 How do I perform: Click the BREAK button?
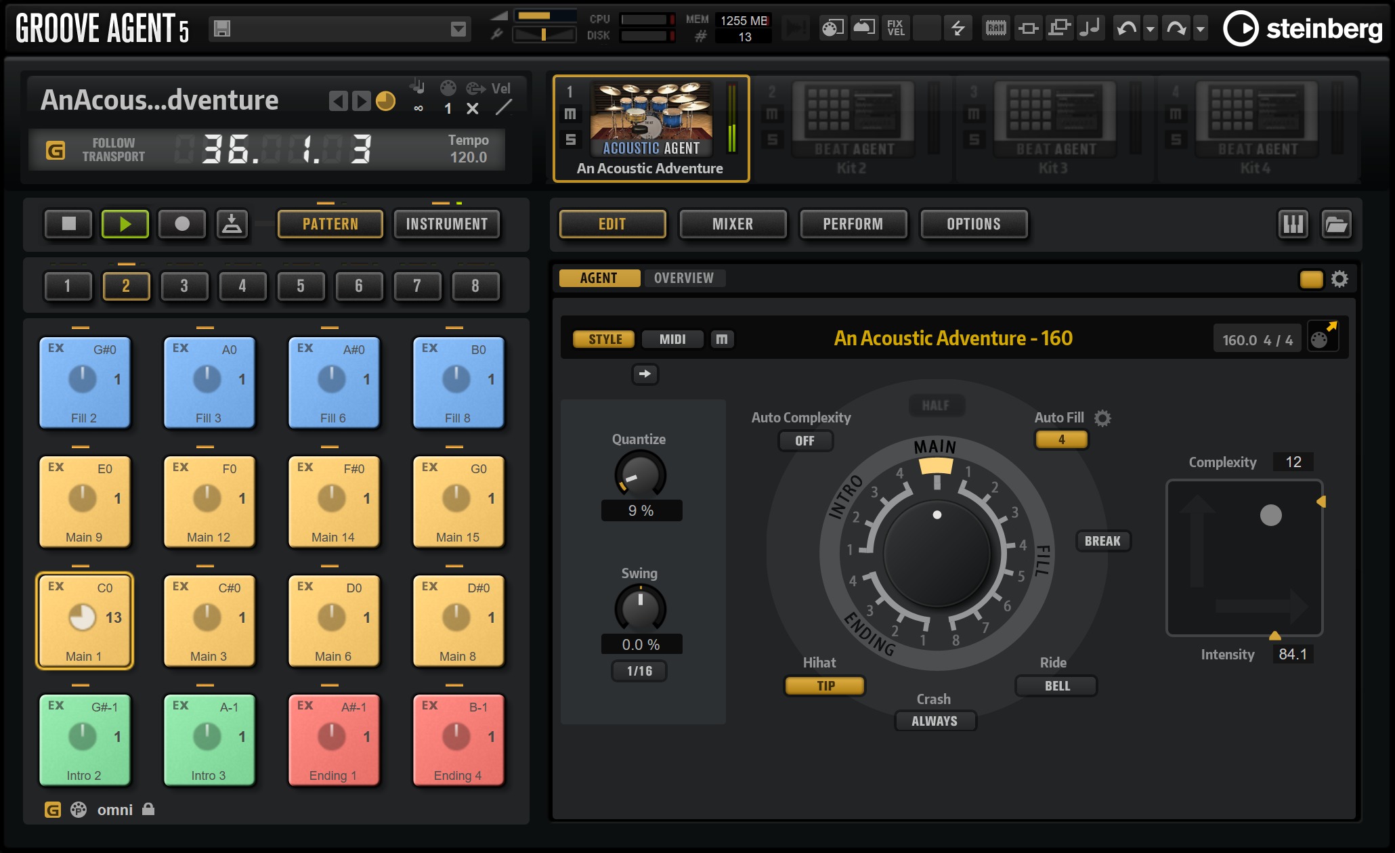tap(1102, 541)
